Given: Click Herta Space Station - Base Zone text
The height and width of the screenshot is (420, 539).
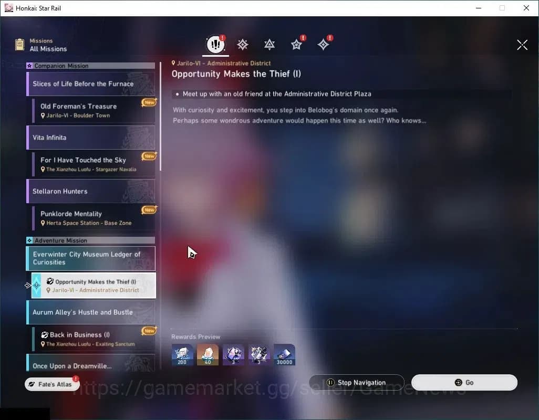Looking at the screenshot, I should [89, 223].
